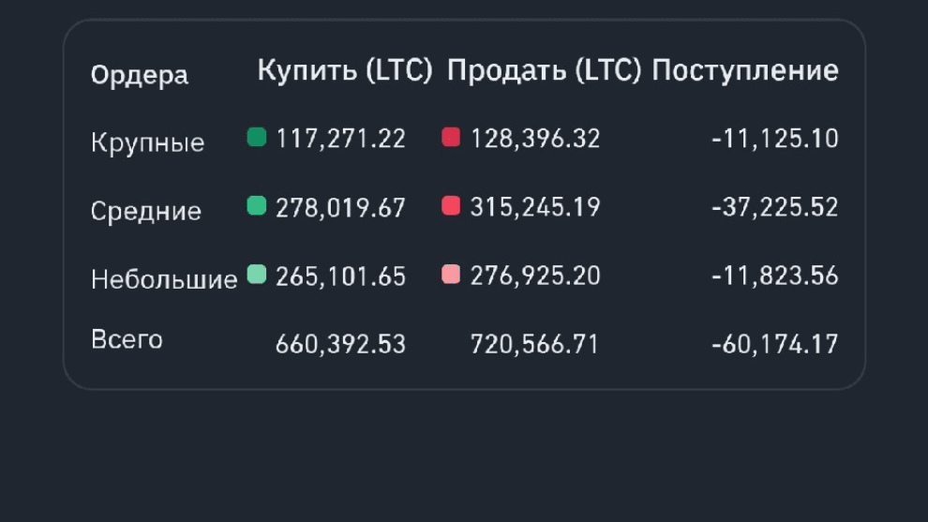This screenshot has width=928, height=522.
Task: Click total inflow value -60,174.17
Action: pos(774,345)
